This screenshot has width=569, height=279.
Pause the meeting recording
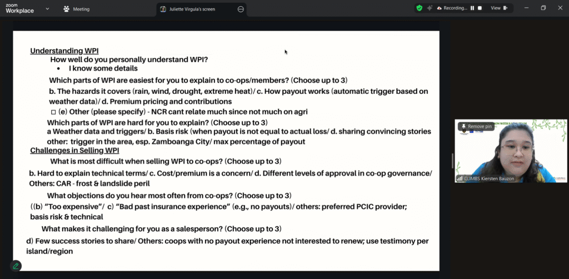click(x=472, y=8)
